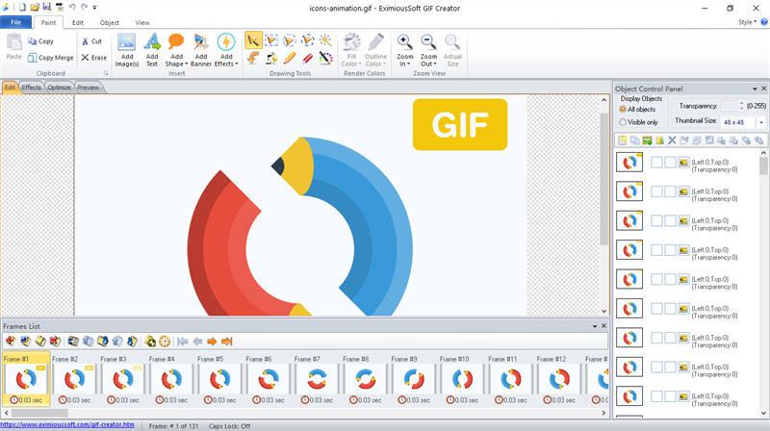Open the Zoom In dropdown arrow
The image size is (770, 431).
tap(408, 63)
